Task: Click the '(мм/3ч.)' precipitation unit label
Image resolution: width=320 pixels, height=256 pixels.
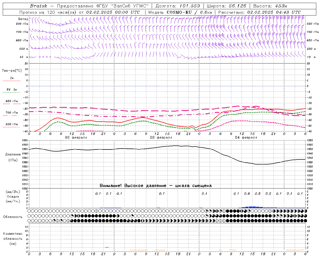Action: coord(13,192)
